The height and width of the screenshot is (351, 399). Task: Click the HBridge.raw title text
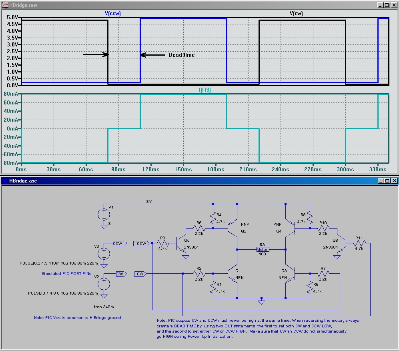click(23, 5)
